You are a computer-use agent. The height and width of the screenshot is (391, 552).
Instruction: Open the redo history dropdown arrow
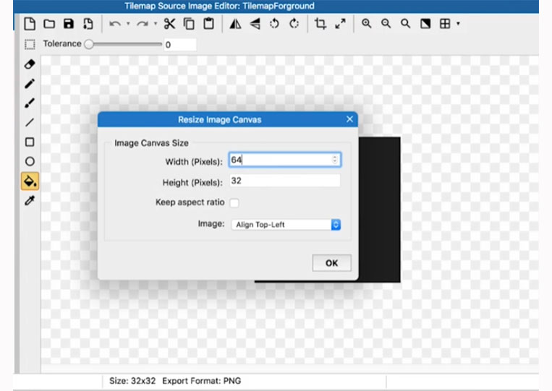[x=156, y=24]
